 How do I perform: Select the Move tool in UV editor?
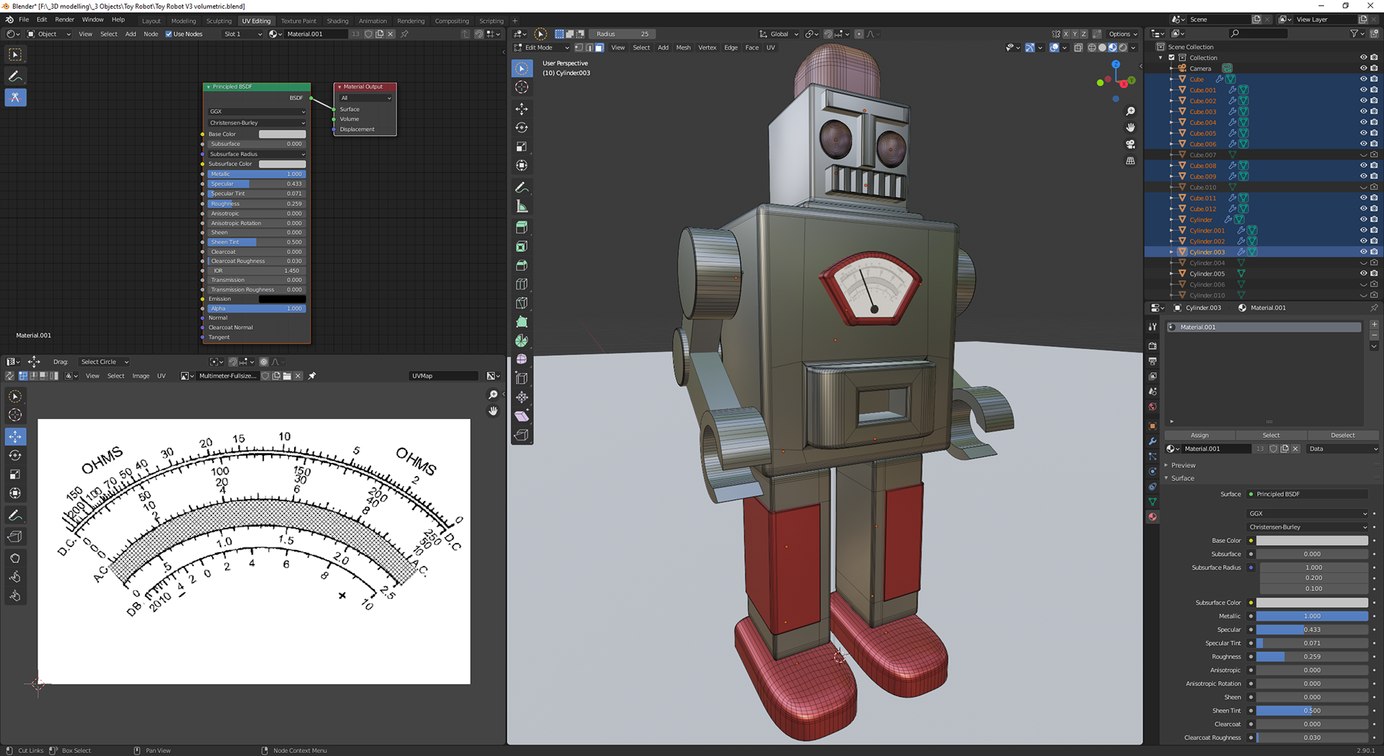(x=15, y=436)
